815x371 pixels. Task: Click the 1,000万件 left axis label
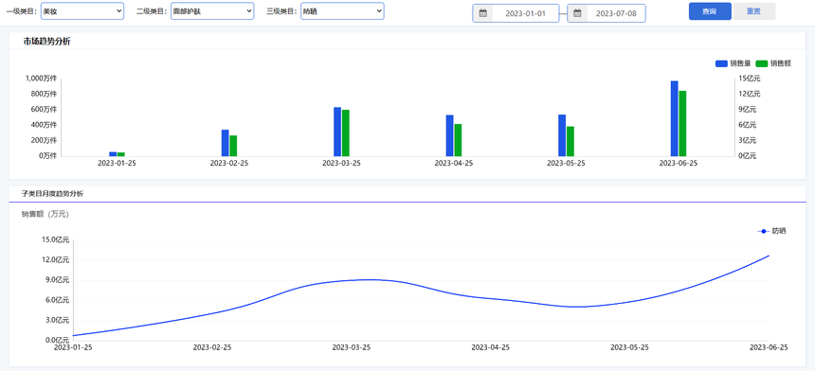[x=41, y=79]
